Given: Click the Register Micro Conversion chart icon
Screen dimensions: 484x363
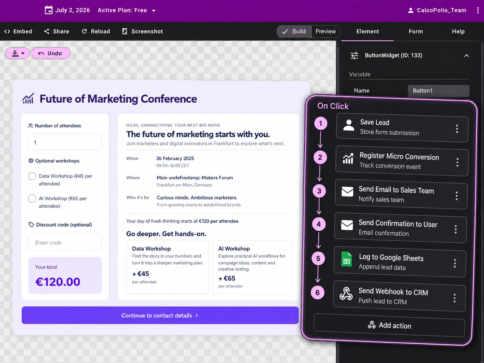Looking at the screenshot, I should pyautogui.click(x=348, y=158).
